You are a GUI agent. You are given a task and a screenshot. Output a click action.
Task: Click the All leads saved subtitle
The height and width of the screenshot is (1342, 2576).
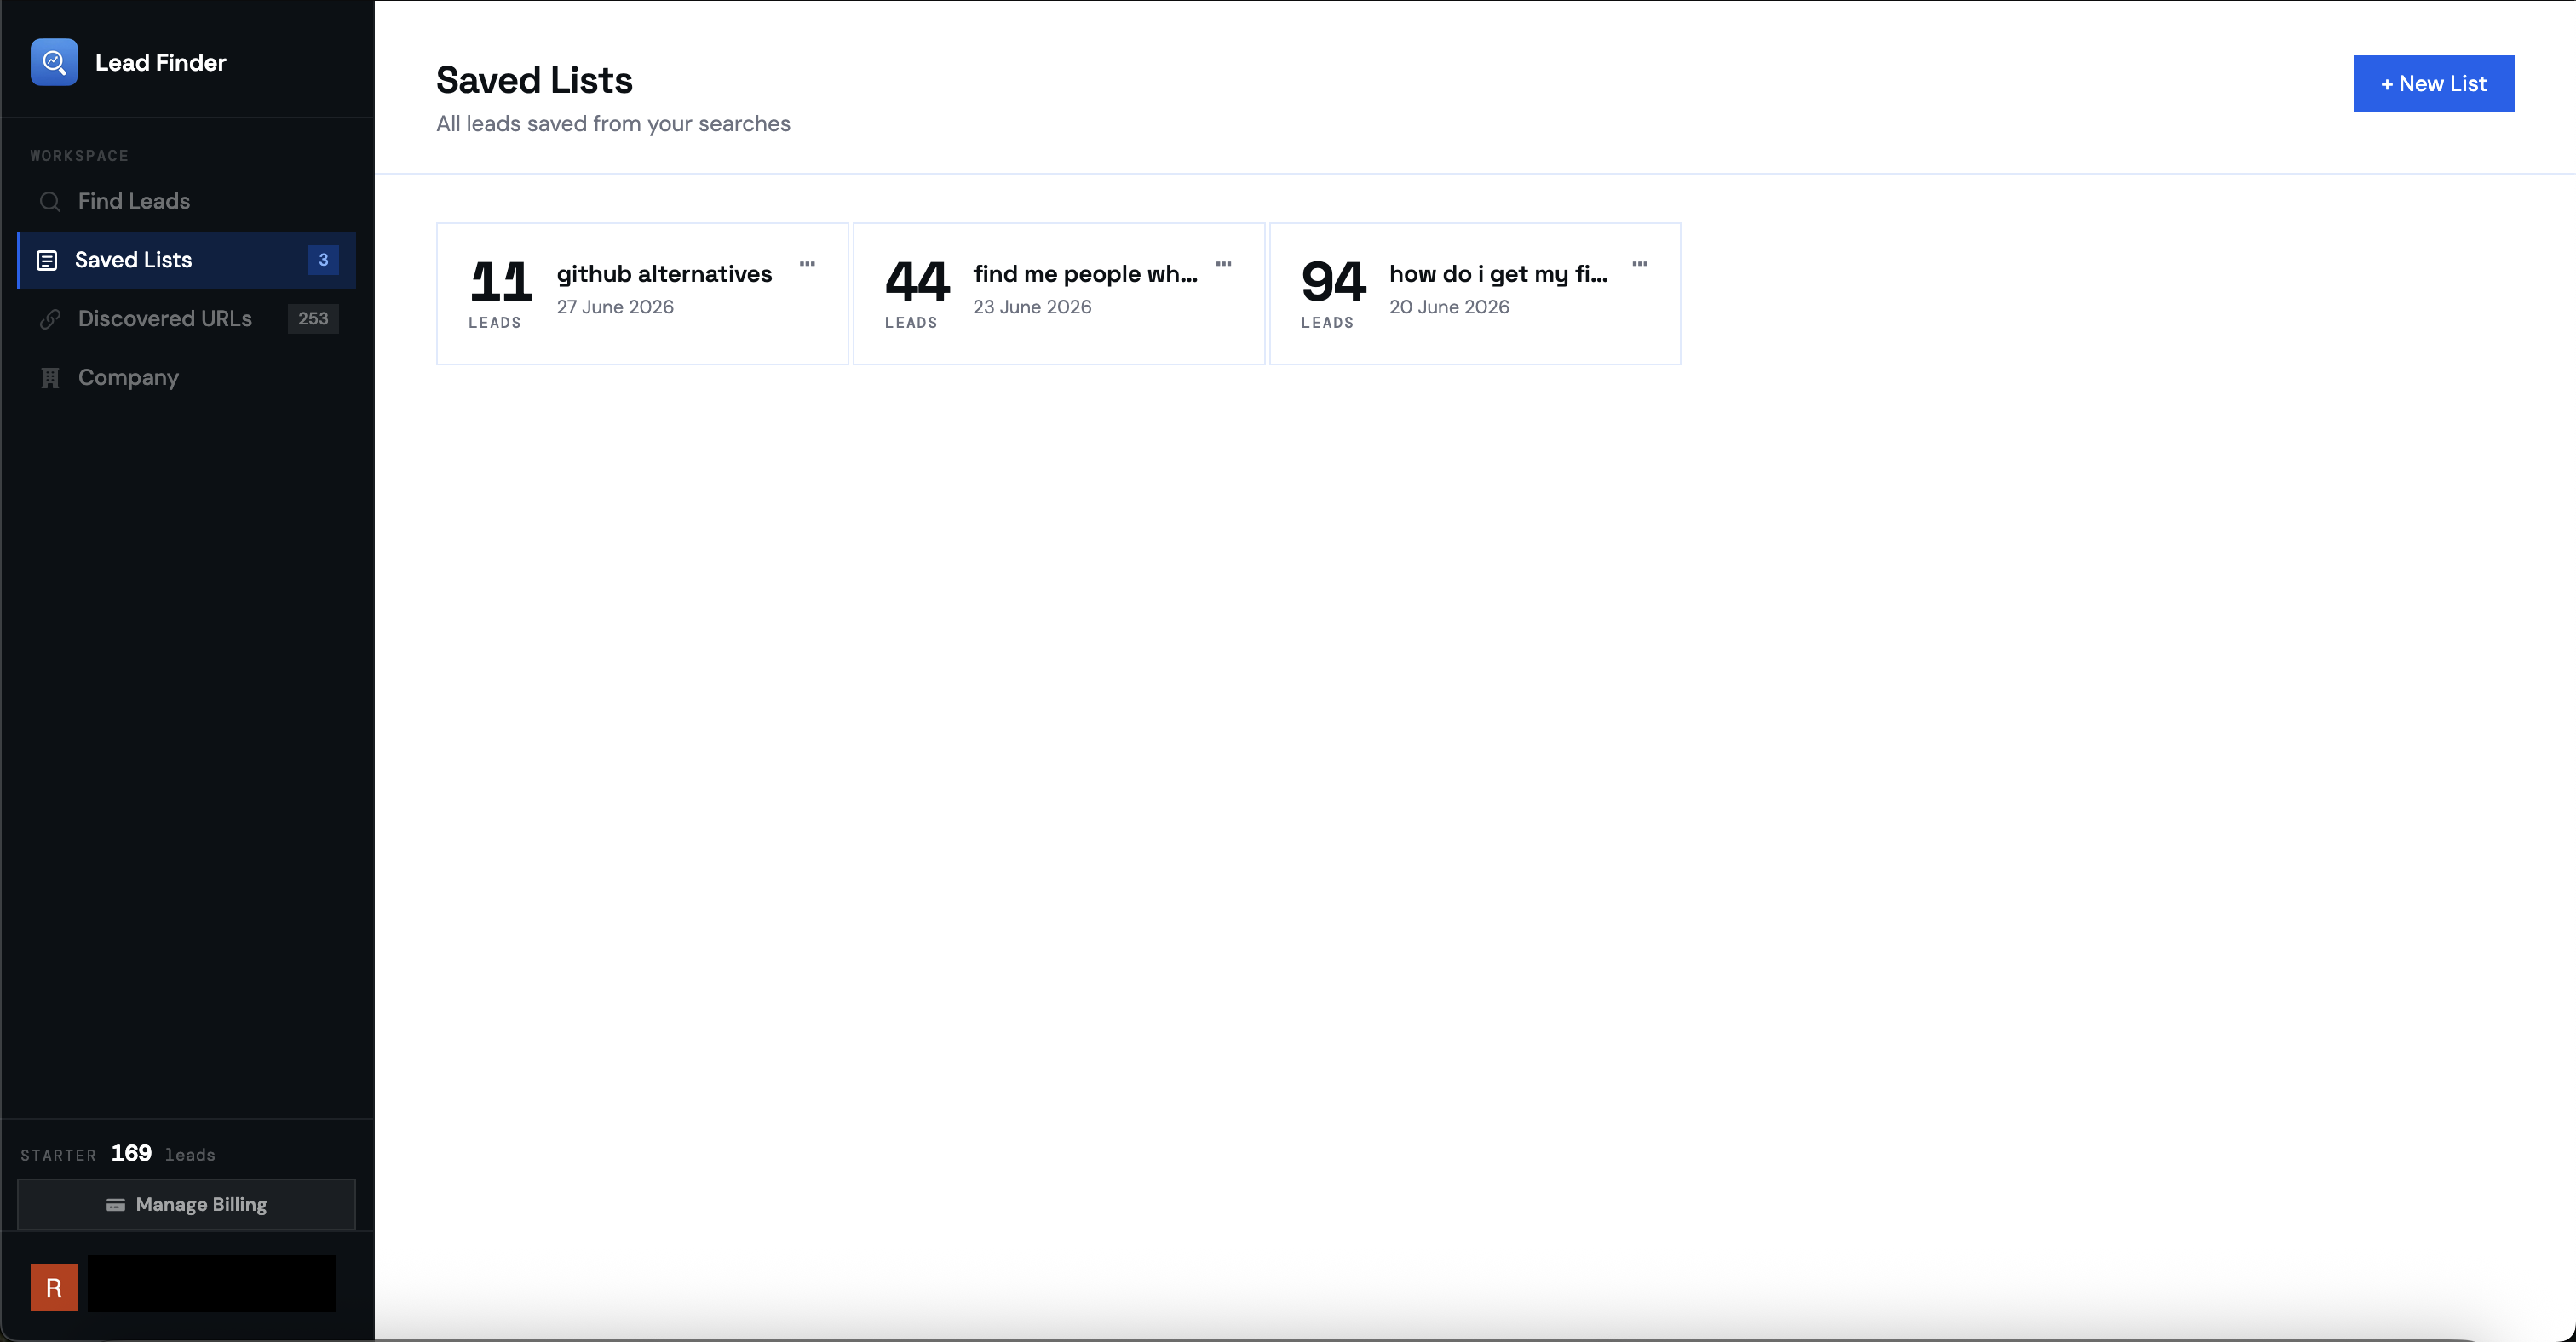(x=613, y=125)
